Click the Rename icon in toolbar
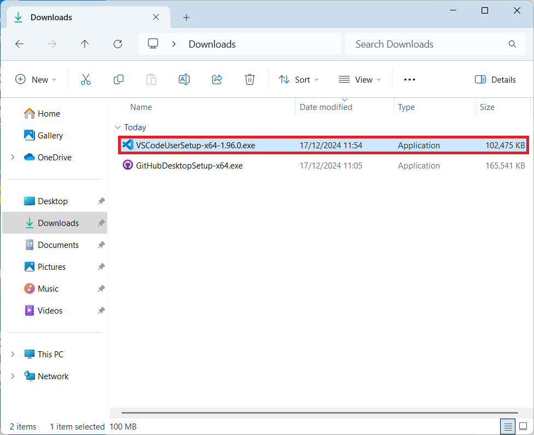The height and width of the screenshot is (435, 534). (x=184, y=79)
